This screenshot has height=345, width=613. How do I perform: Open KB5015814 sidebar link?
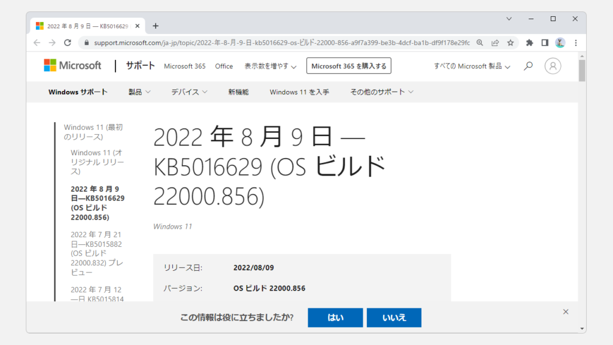point(97,294)
